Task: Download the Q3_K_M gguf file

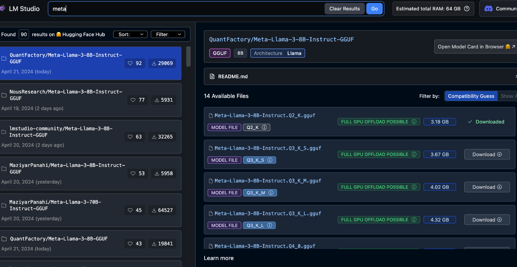Action: pyautogui.click(x=487, y=187)
